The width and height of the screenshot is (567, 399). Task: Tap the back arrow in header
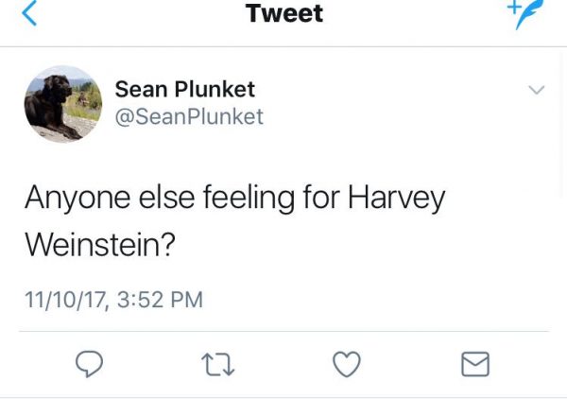[x=29, y=13]
